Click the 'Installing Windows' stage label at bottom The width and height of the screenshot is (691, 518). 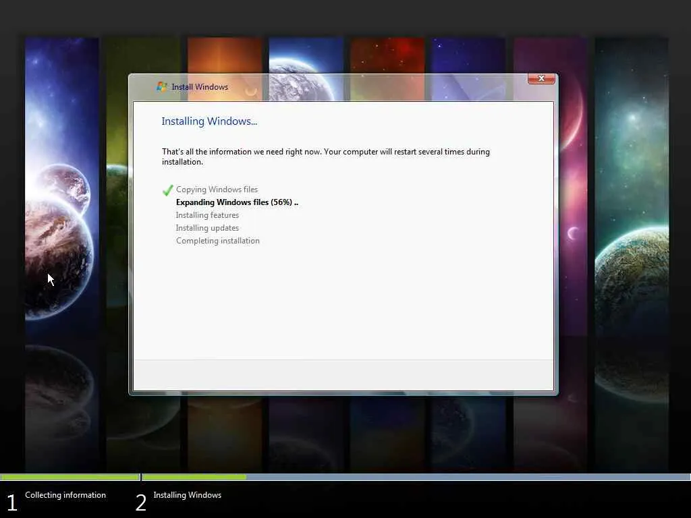tap(188, 495)
